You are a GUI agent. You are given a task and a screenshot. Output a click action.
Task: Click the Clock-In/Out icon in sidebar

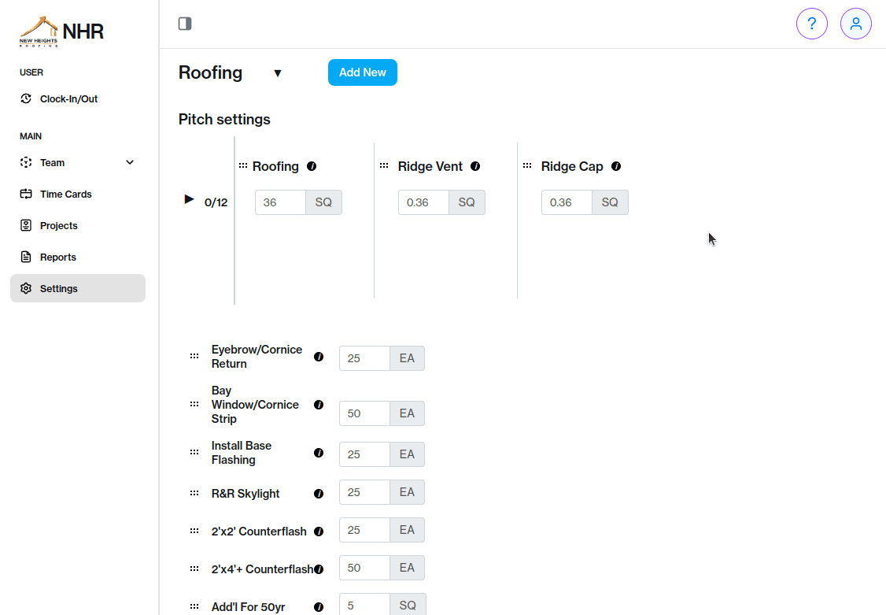(x=27, y=98)
